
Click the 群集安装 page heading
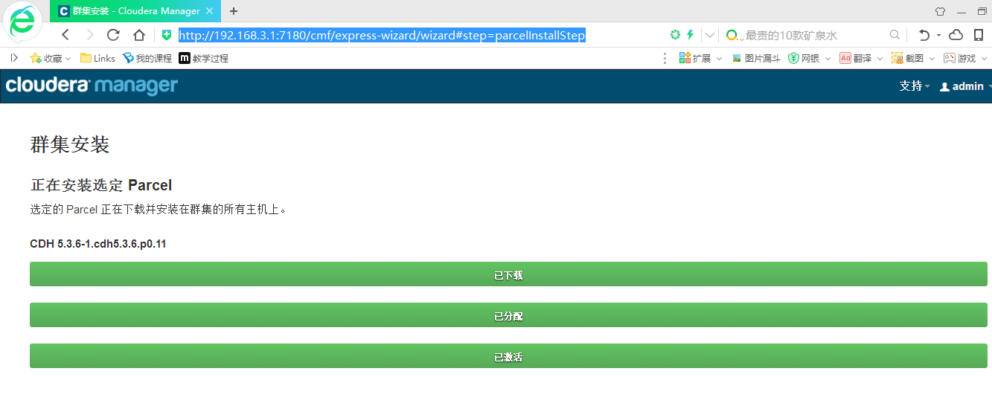pyautogui.click(x=70, y=144)
